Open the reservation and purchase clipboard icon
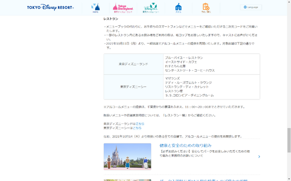Screen dimensions: 291x181 pos(206,8)
